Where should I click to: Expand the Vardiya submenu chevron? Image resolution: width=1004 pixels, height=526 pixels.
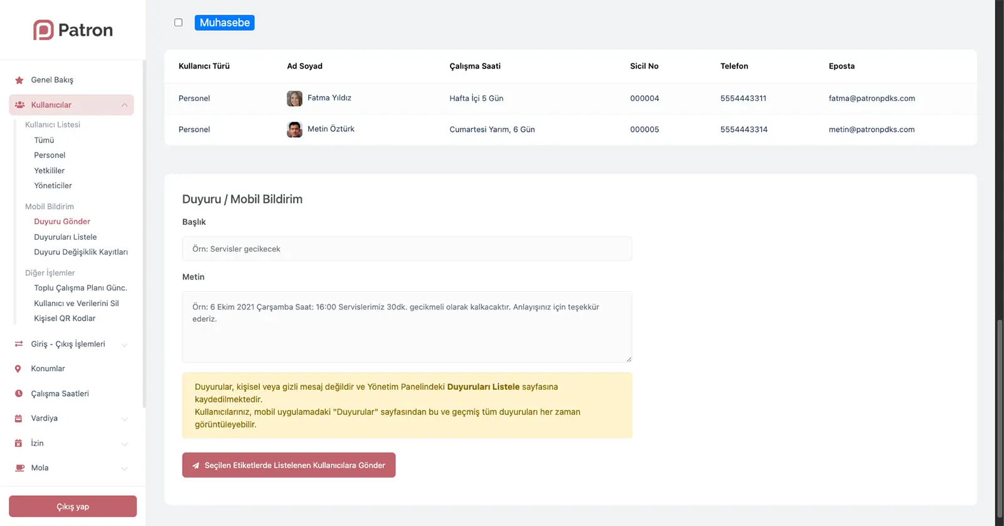tap(124, 419)
